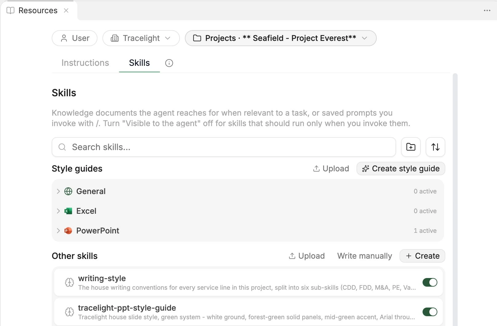Click the writing-style brain icon
The width and height of the screenshot is (497, 326).
(70, 282)
